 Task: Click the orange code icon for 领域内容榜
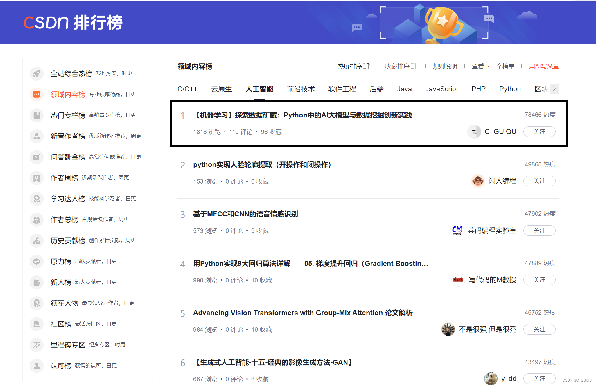[x=37, y=94]
